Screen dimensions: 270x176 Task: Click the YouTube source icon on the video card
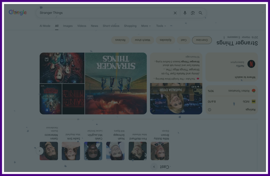pyautogui.click(x=198, y=79)
